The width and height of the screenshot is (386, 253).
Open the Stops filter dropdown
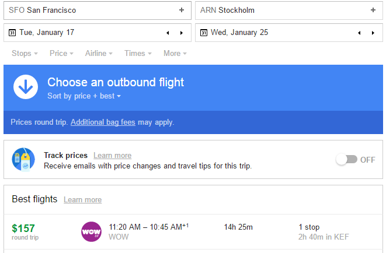(x=25, y=53)
